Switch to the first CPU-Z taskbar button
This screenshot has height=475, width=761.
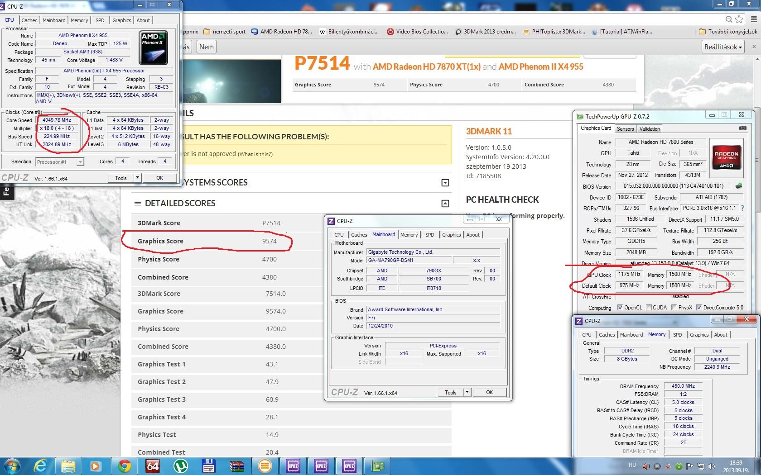[x=293, y=466]
